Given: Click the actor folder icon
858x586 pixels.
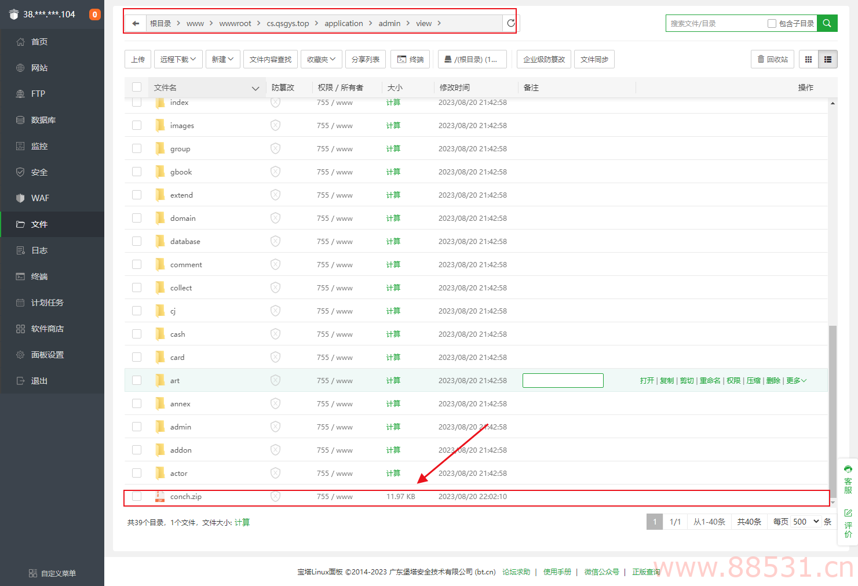Looking at the screenshot, I should [160, 473].
